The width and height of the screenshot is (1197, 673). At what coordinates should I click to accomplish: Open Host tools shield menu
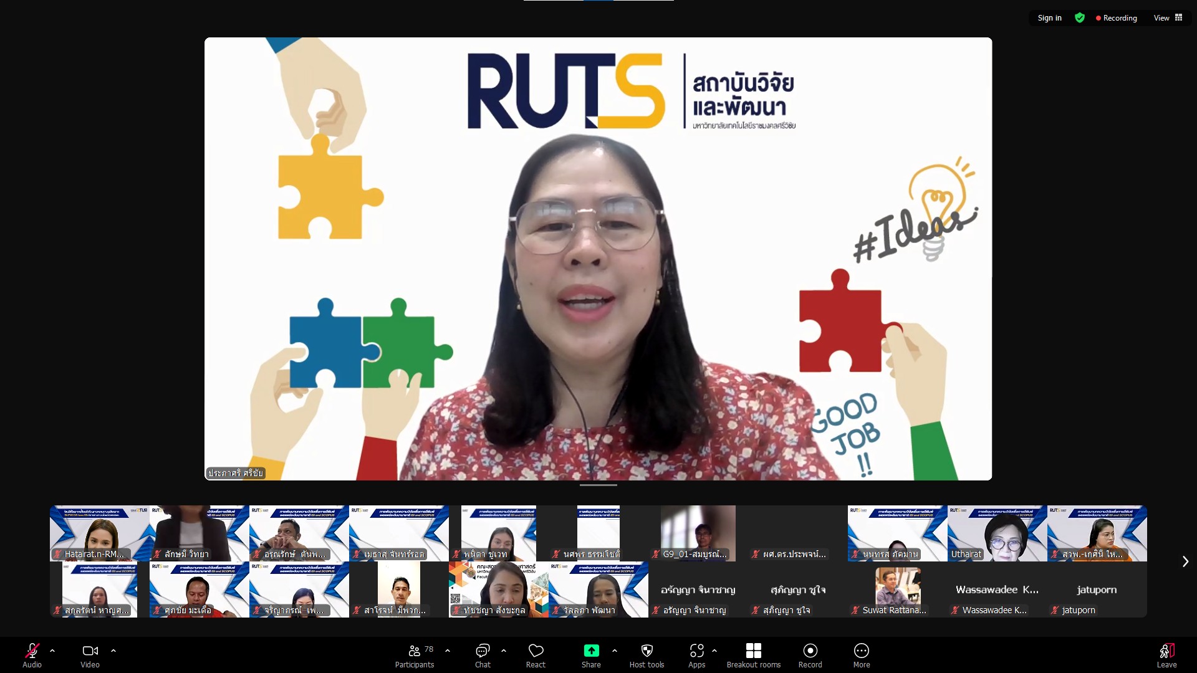(x=647, y=656)
